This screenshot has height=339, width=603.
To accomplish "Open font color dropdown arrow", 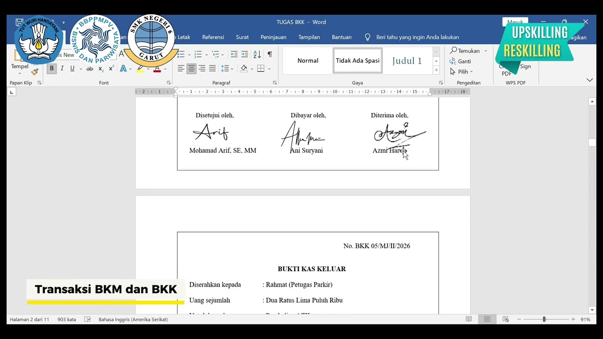I will 165,69.
